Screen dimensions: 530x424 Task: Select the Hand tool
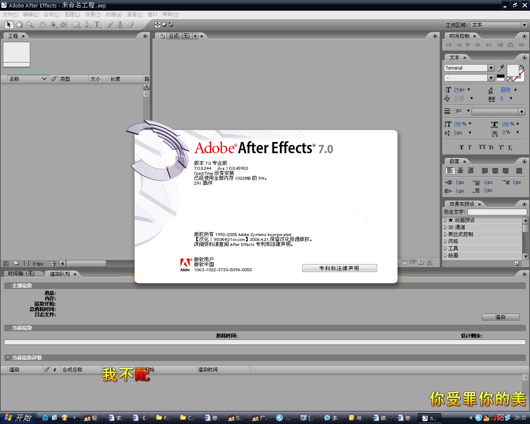click(x=19, y=25)
